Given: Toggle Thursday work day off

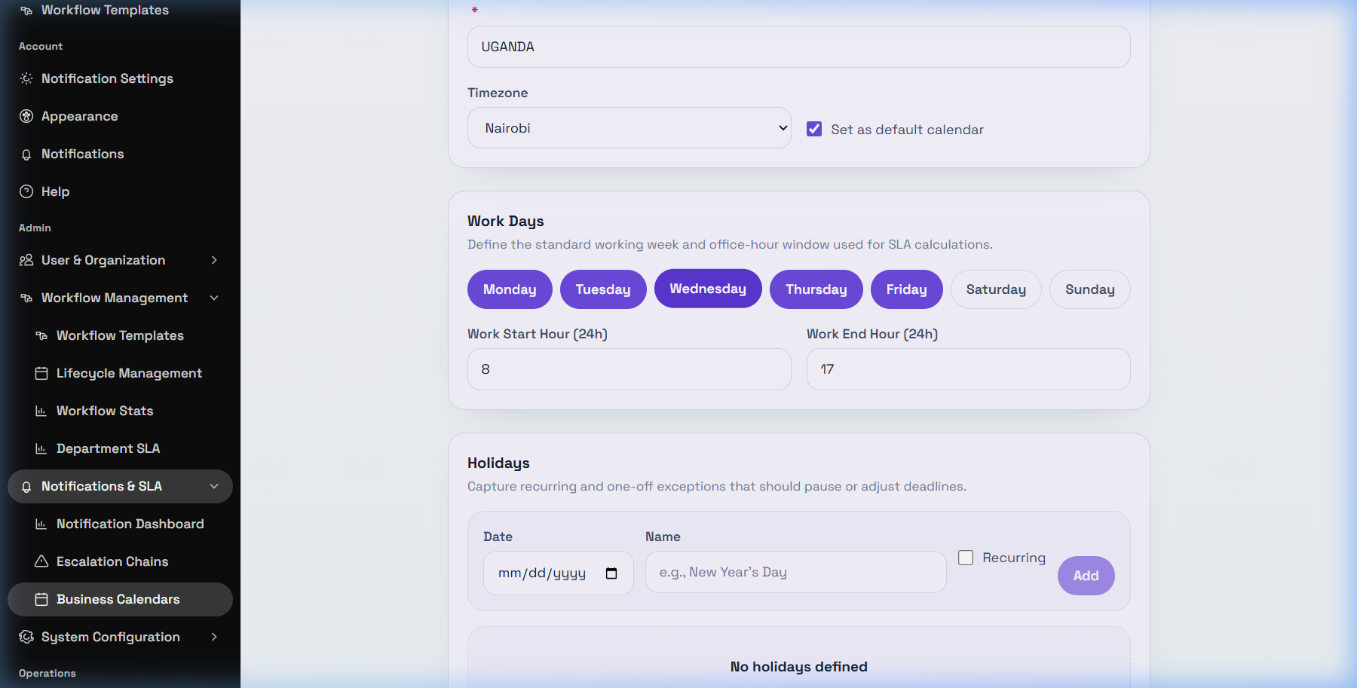Looking at the screenshot, I should tap(816, 289).
